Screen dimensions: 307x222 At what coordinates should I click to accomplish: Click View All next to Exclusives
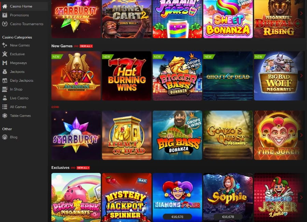click(83, 168)
